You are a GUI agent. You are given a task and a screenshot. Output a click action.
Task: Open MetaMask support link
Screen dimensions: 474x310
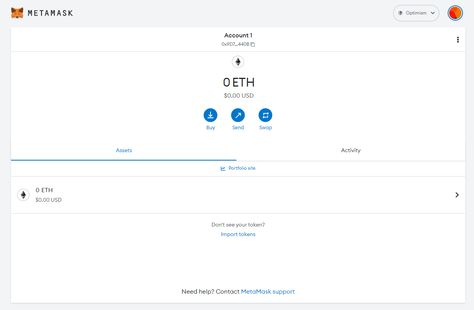(267, 291)
